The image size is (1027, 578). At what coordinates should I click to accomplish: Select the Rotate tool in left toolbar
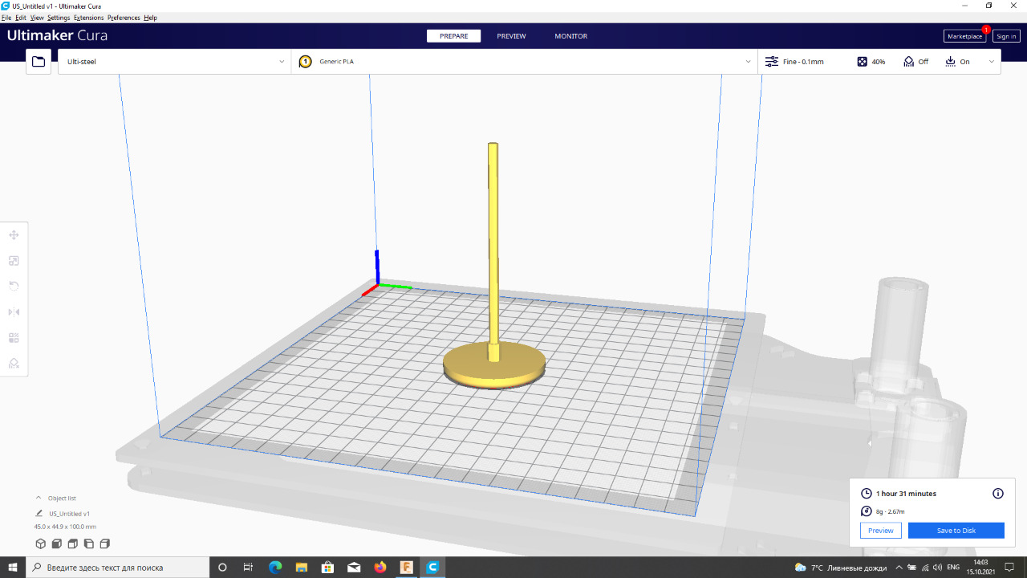pyautogui.click(x=14, y=287)
